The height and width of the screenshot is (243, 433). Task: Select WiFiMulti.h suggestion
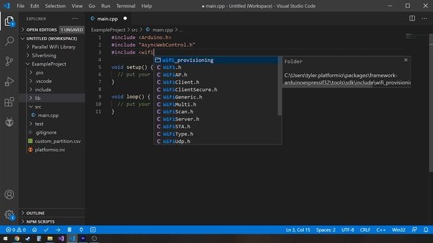(x=216, y=105)
